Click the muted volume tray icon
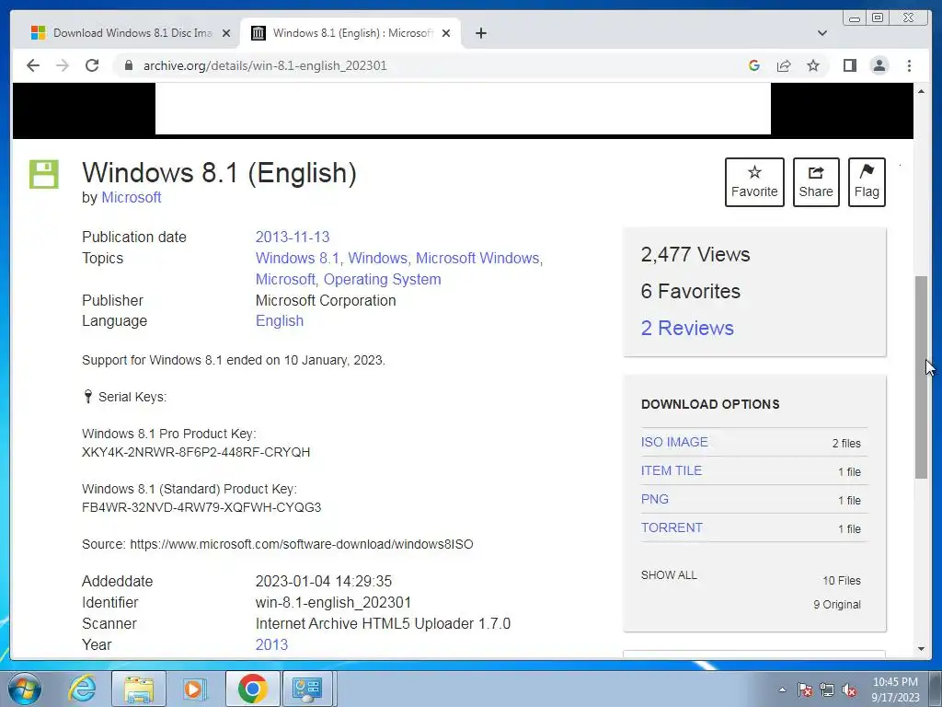Image resolution: width=942 pixels, height=707 pixels. [x=849, y=690]
